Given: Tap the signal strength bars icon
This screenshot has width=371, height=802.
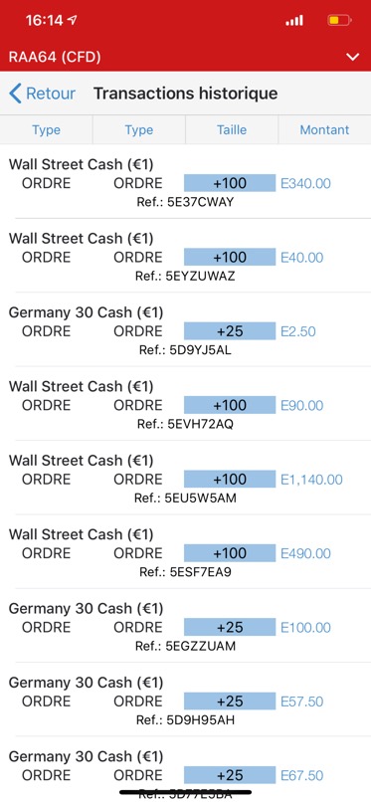Looking at the screenshot, I should 294,21.
